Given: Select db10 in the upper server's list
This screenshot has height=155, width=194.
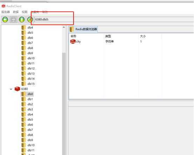Looking at the screenshot, I should tap(31, 58).
